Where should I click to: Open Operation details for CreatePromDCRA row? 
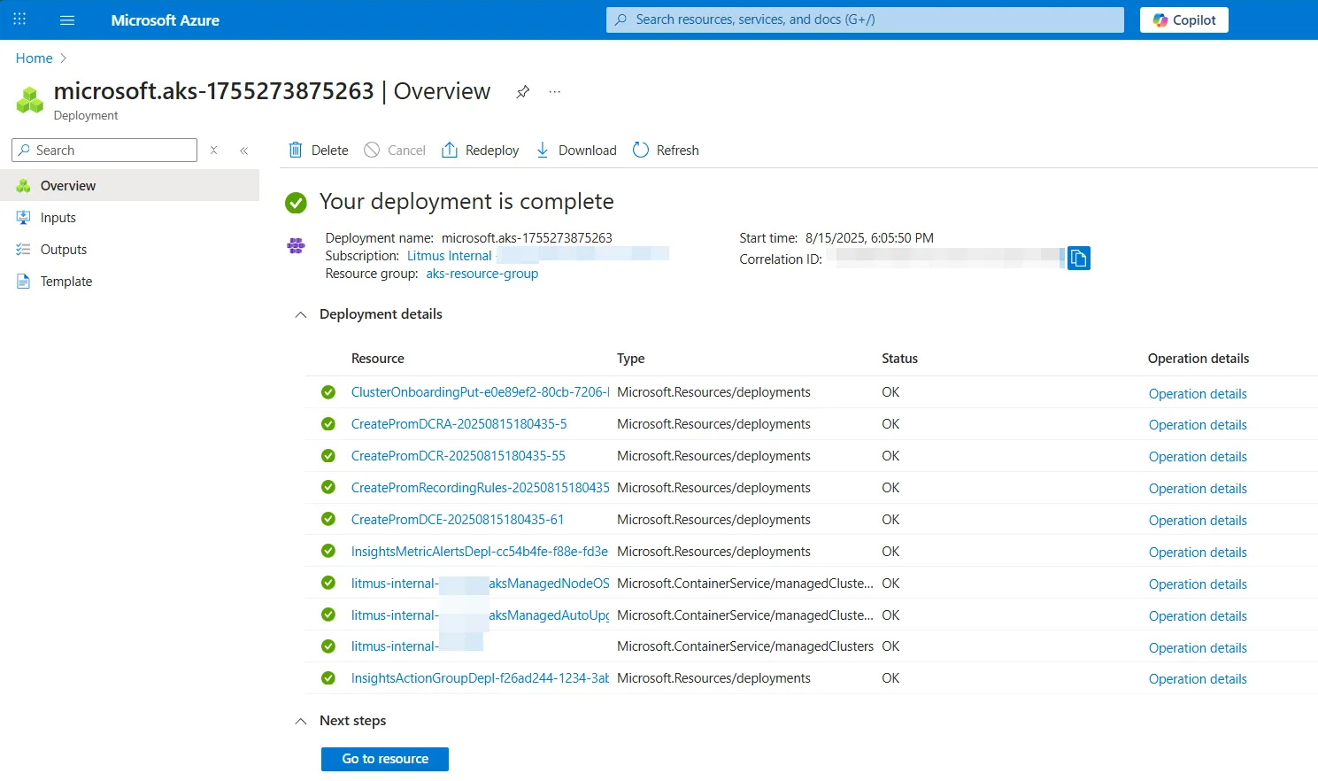point(1198,425)
